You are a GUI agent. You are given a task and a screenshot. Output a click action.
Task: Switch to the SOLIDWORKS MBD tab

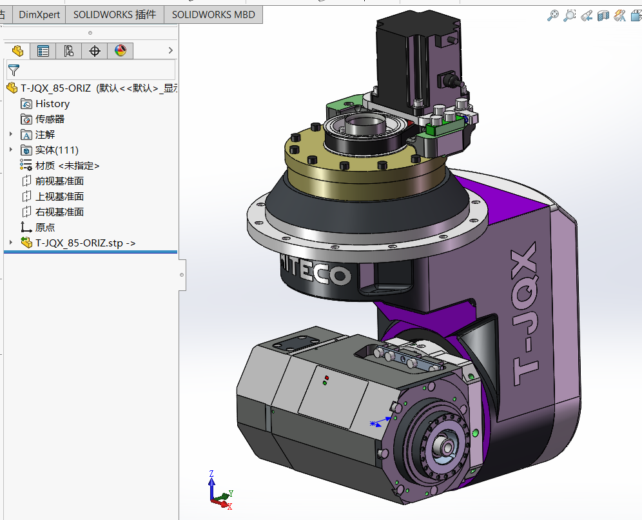coord(213,15)
